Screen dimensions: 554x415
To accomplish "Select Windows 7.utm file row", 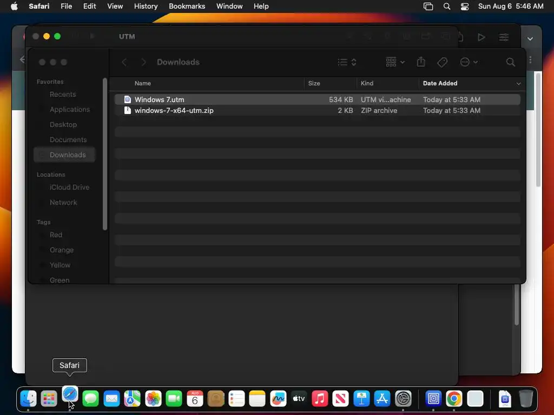I will [317, 99].
